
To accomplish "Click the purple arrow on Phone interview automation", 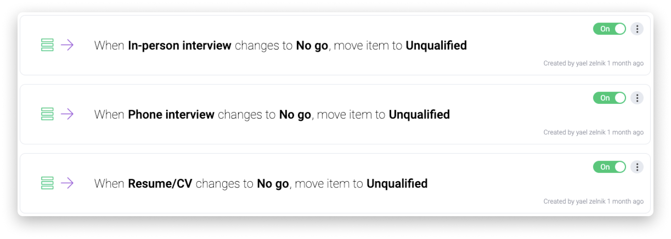I will [67, 114].
